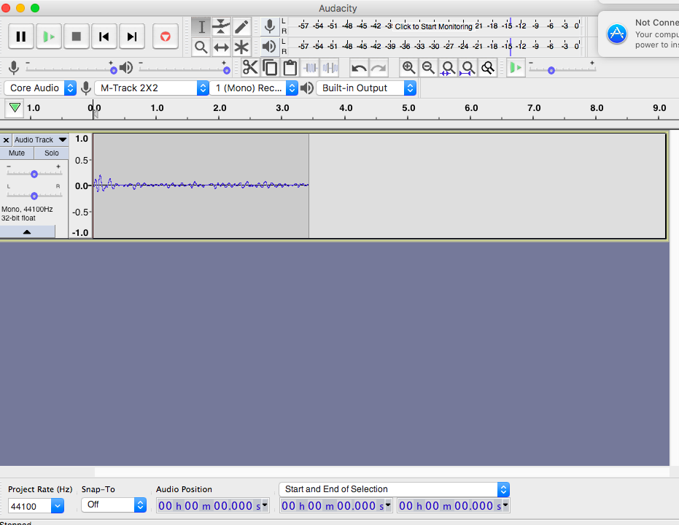The height and width of the screenshot is (525, 679).
Task: Zoom in on the timeline
Action: point(408,68)
